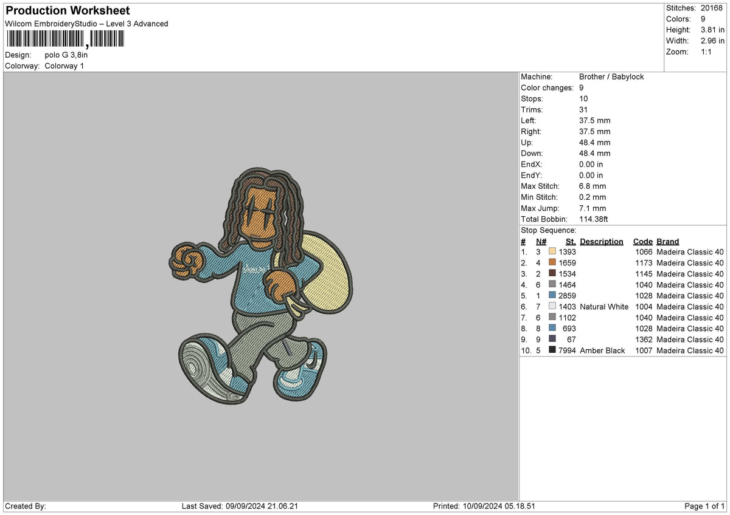Click the embroidered character design preview
Screen dimensions: 730x515
click(x=260, y=286)
